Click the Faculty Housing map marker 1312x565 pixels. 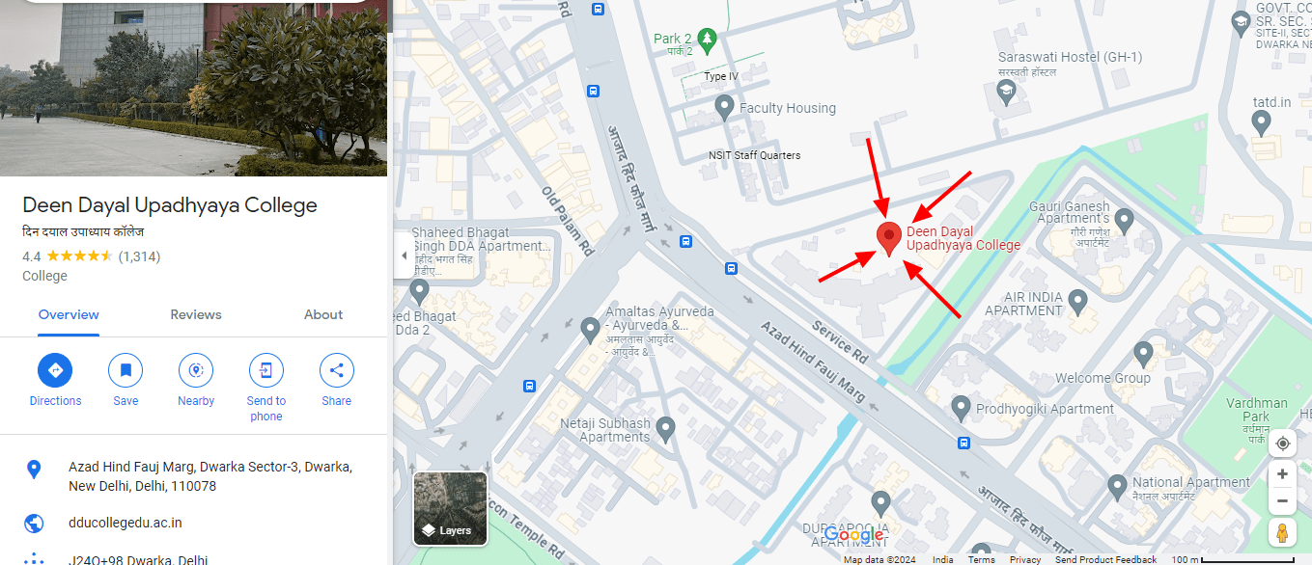(x=725, y=106)
